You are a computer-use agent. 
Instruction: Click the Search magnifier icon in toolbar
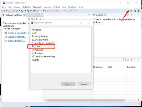click(x=126, y=11)
